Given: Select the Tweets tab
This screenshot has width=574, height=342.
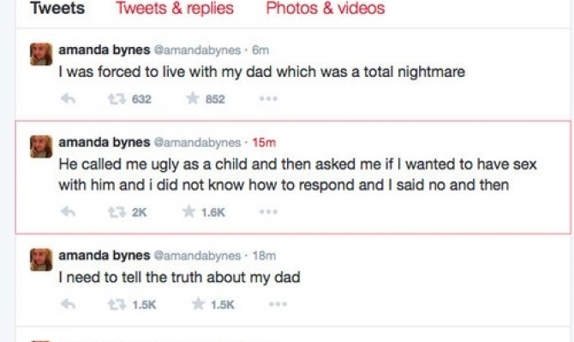Looking at the screenshot, I should pos(57,9).
